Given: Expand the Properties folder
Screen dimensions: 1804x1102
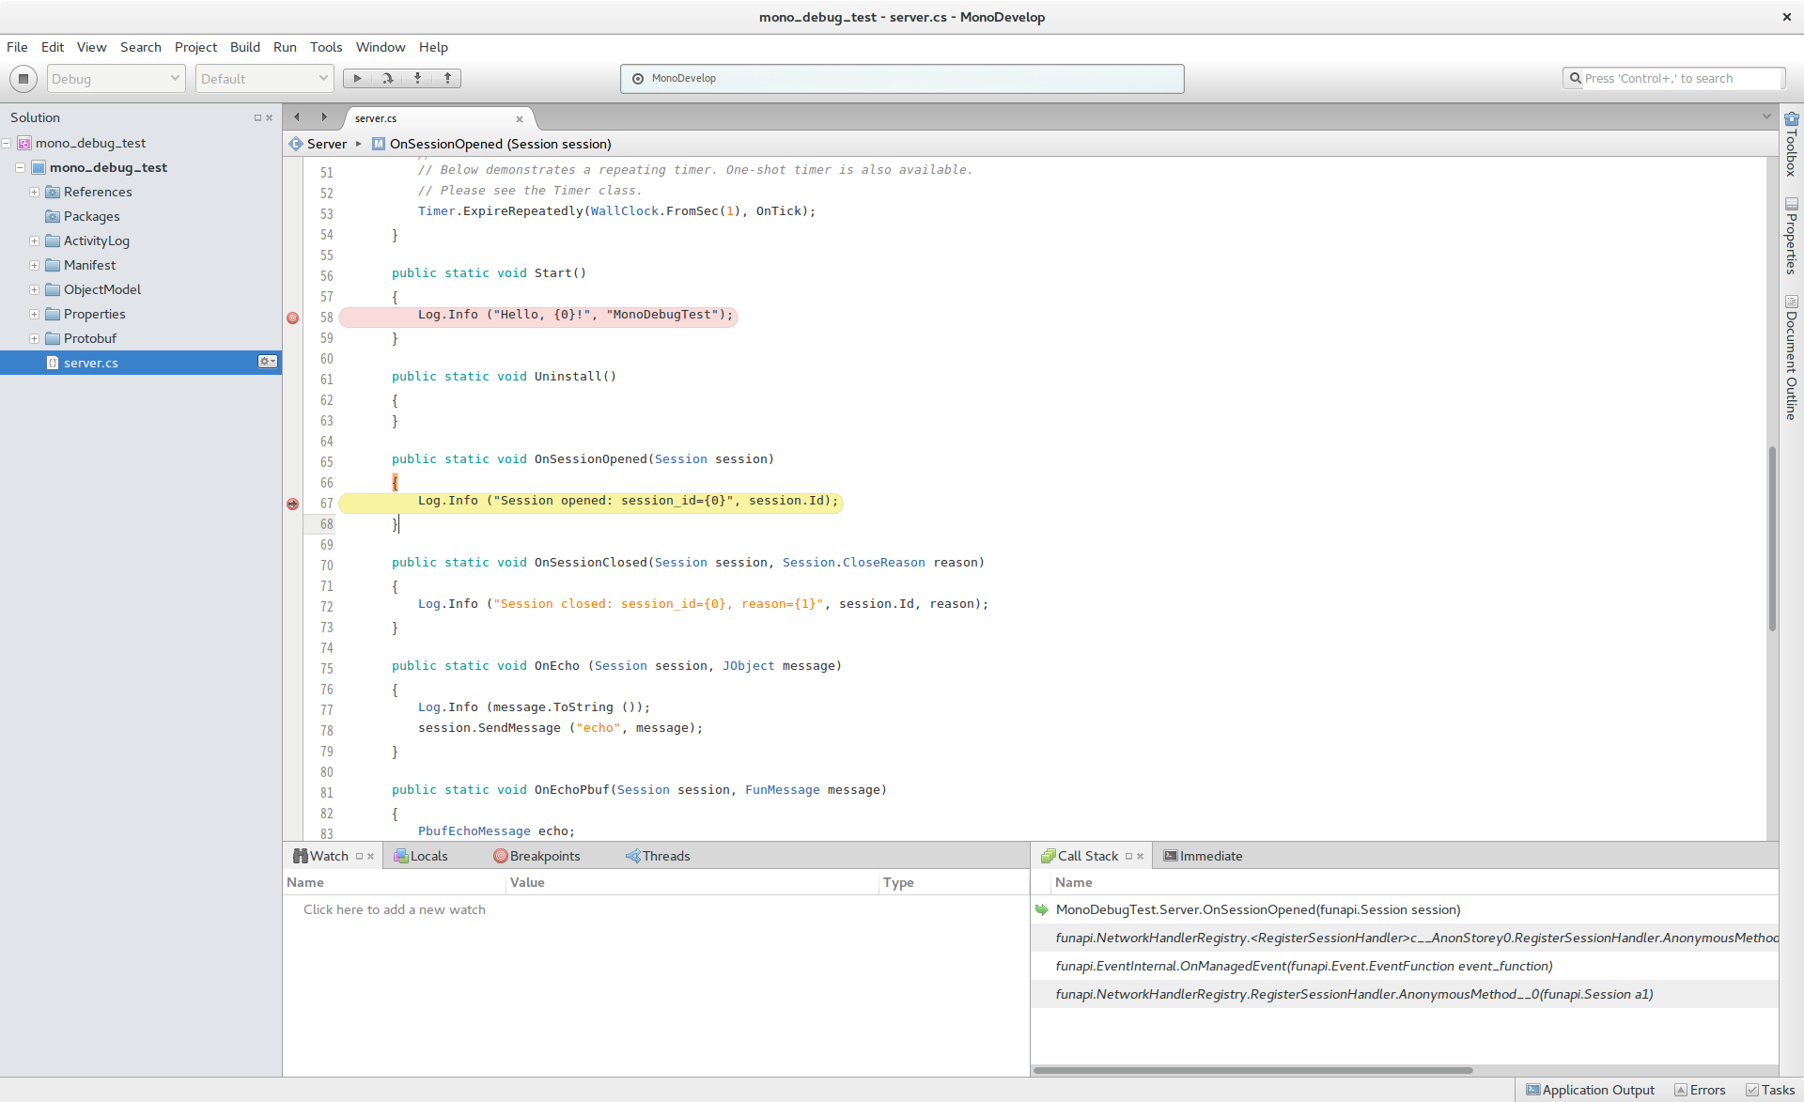Looking at the screenshot, I should [34, 314].
